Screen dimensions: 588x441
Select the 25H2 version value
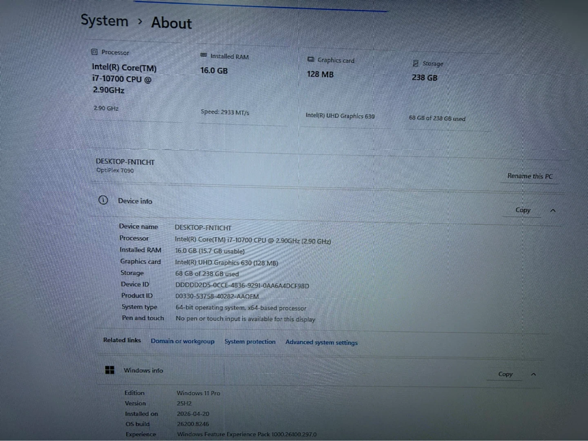[184, 403]
